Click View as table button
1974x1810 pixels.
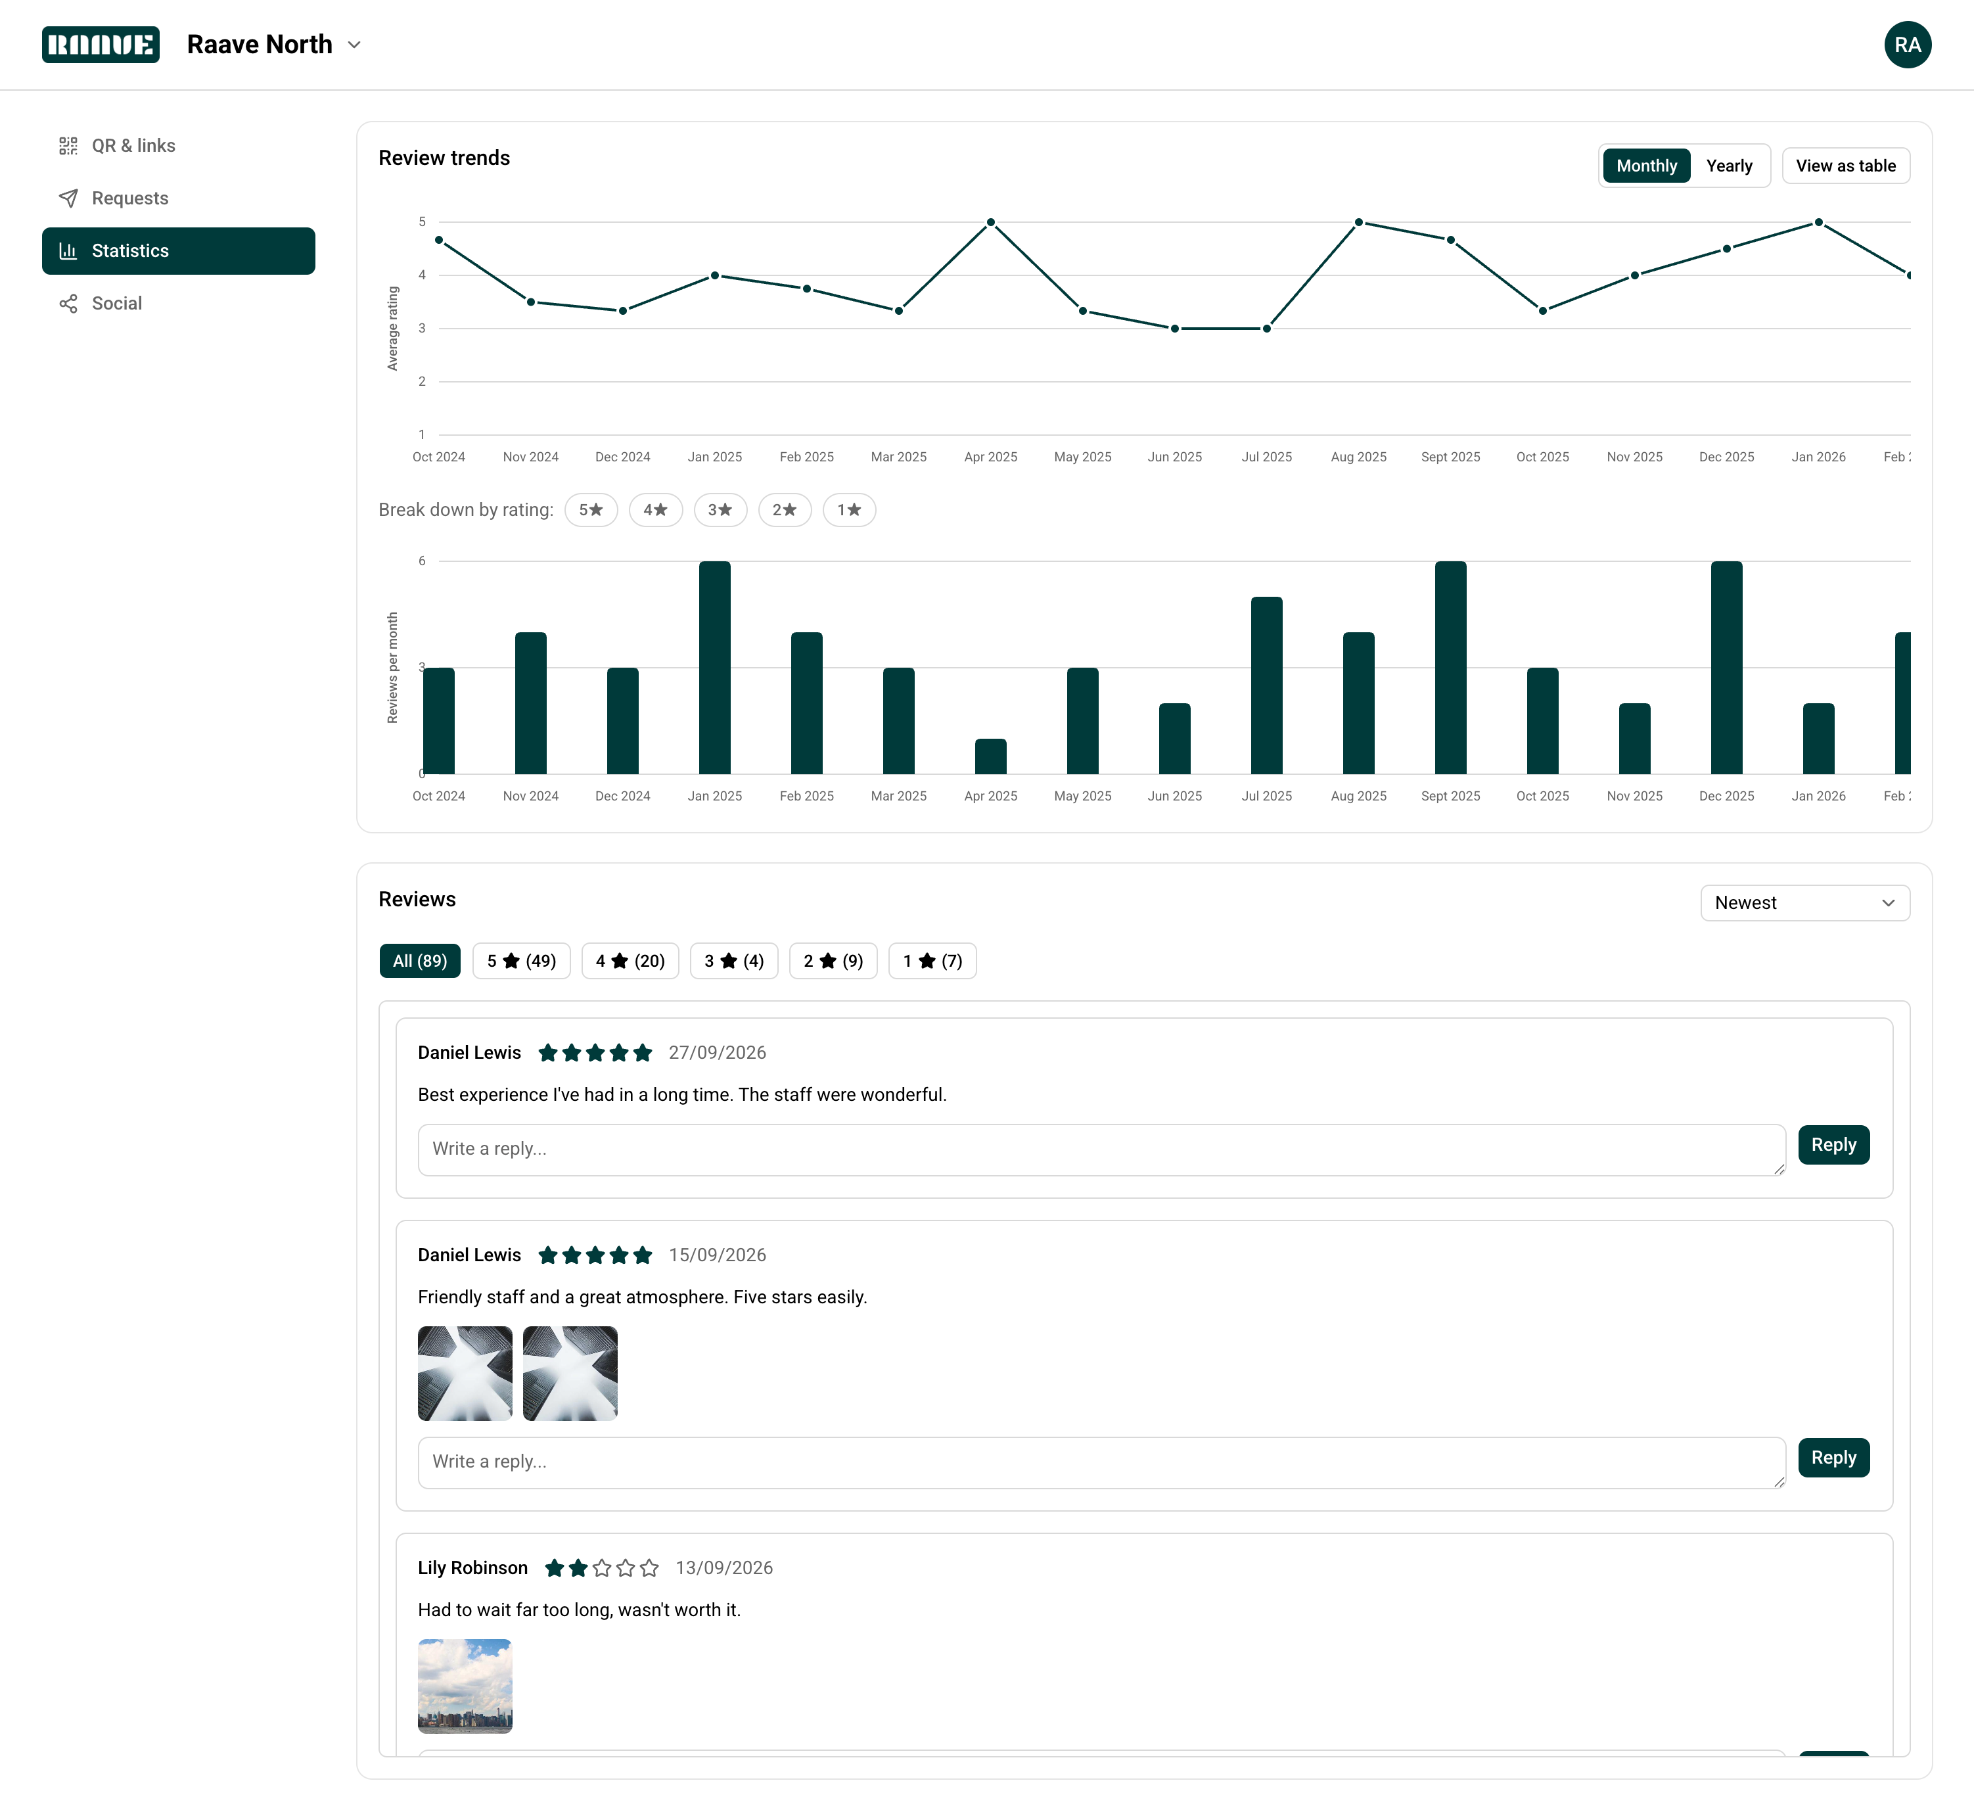click(1845, 166)
